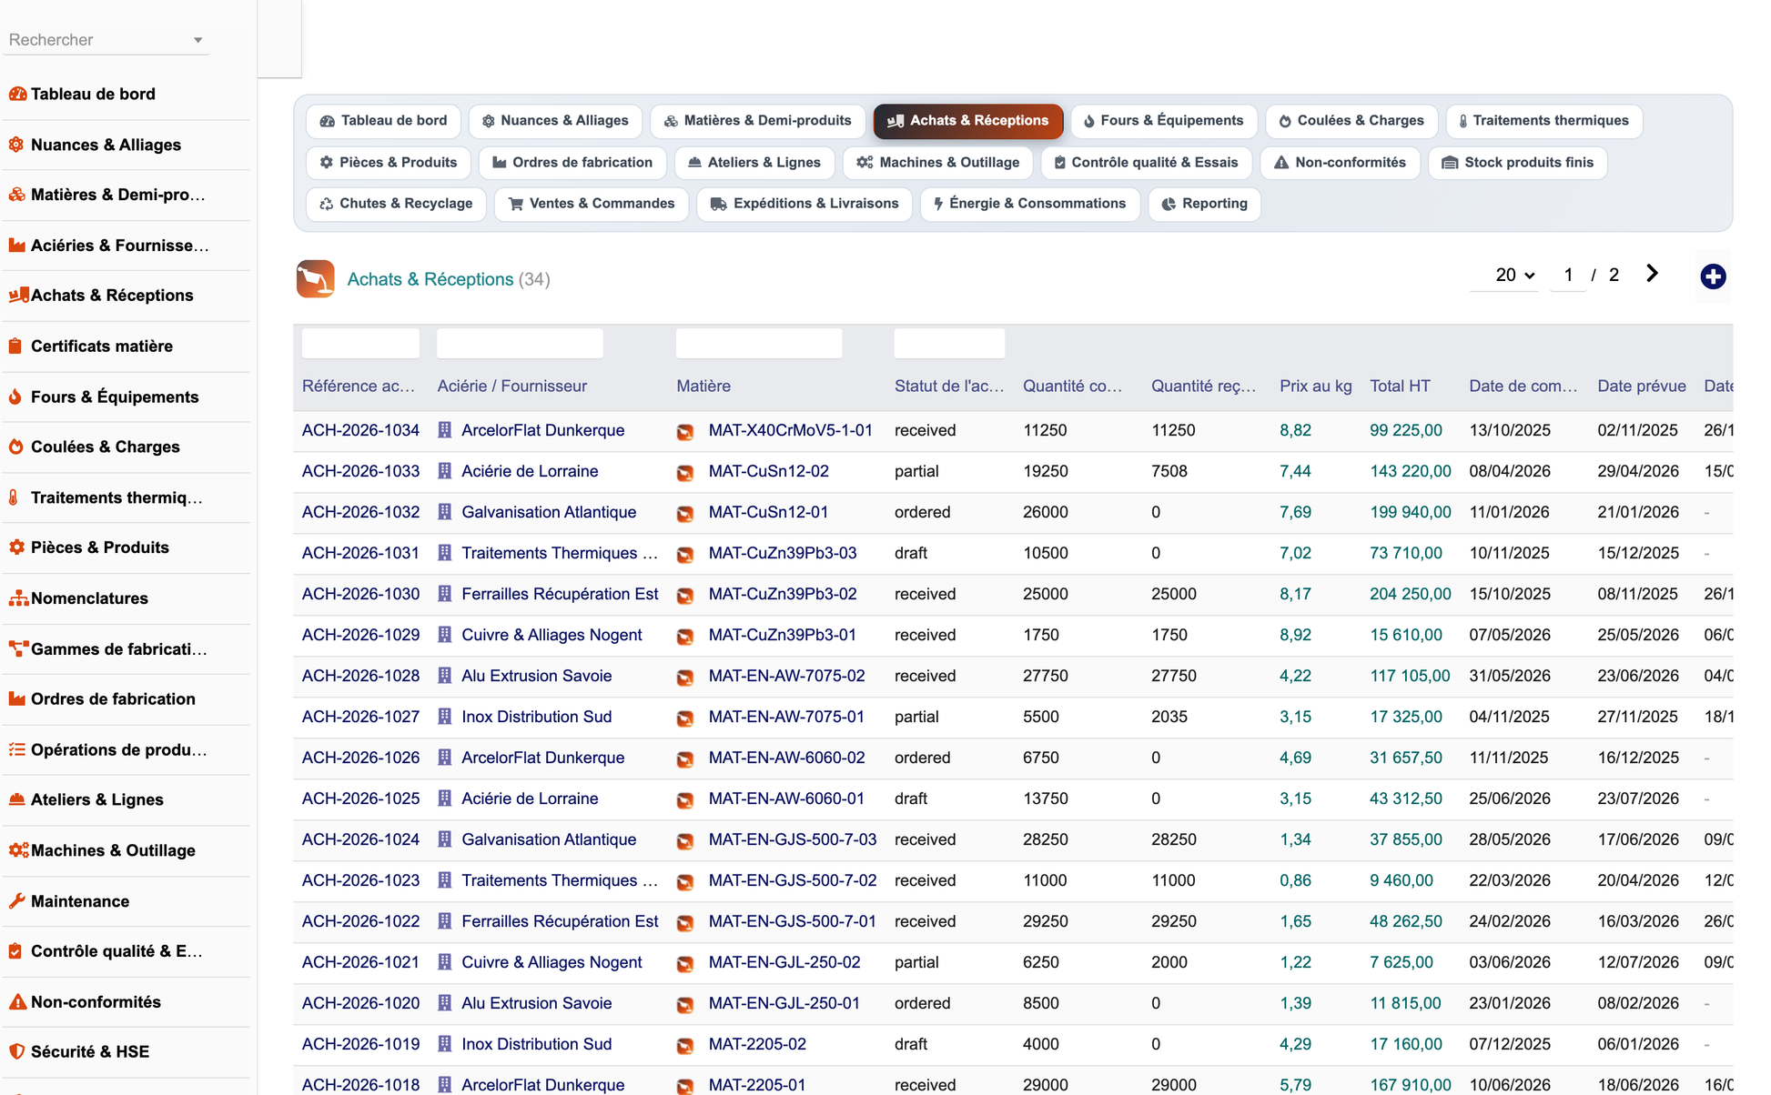Image resolution: width=1771 pixels, height=1095 pixels.
Task: Click the Nomenclatures hierarchy sidebar icon
Action: click(x=18, y=598)
